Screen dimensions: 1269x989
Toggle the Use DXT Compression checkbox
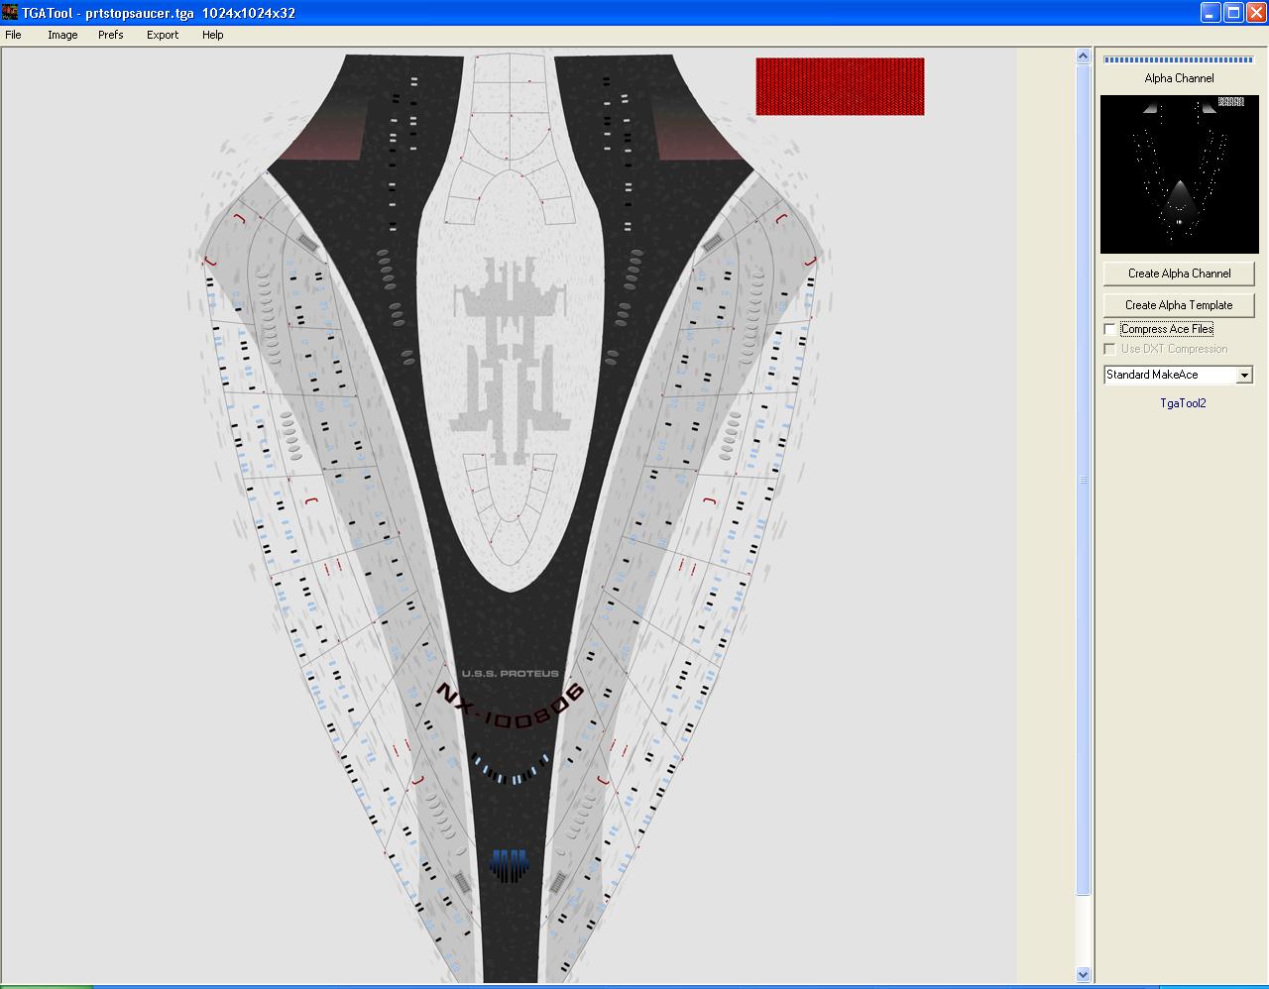[1109, 349]
